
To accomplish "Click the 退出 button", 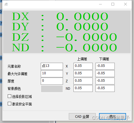I will 113,116.
